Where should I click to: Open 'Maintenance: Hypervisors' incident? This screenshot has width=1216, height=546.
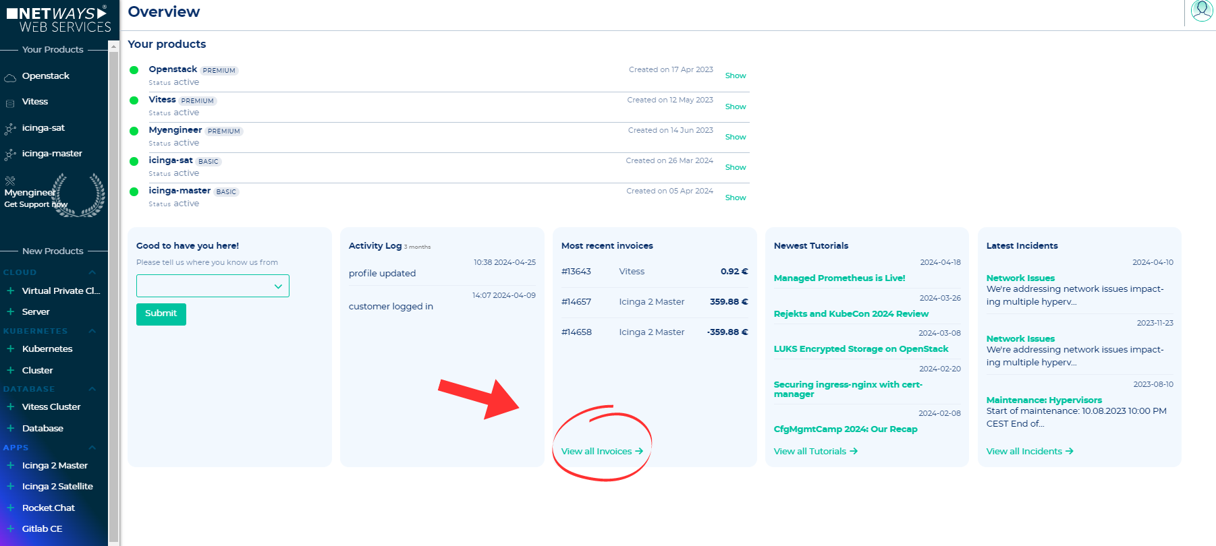click(1044, 400)
